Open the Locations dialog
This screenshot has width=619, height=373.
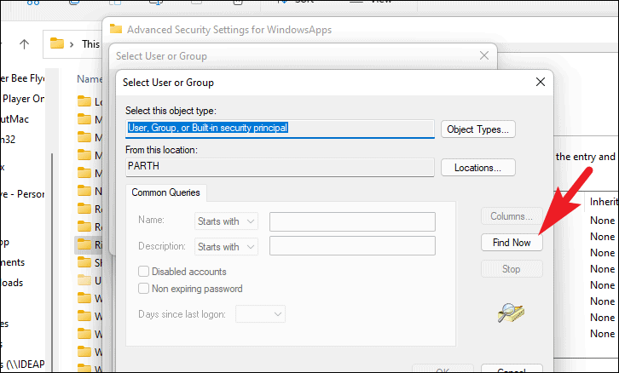(477, 168)
